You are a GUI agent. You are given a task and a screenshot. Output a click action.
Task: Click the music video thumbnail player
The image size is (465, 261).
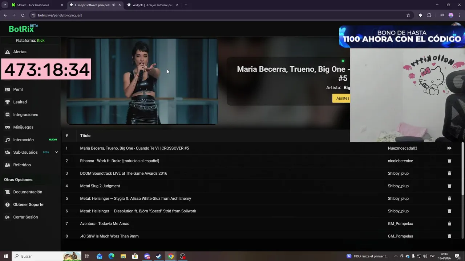pos(142,81)
